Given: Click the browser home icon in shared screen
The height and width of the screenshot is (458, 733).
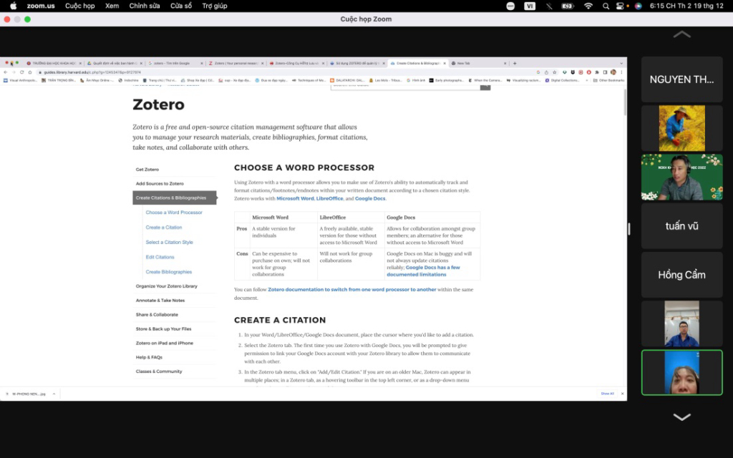Looking at the screenshot, I should pos(30,72).
